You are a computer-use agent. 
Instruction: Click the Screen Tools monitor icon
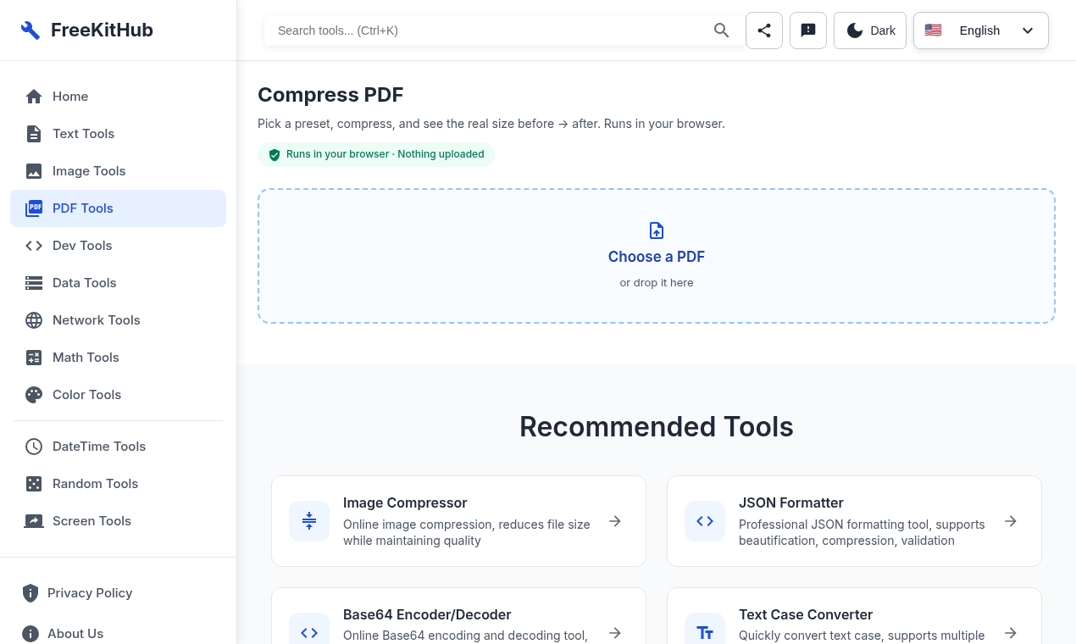click(34, 521)
